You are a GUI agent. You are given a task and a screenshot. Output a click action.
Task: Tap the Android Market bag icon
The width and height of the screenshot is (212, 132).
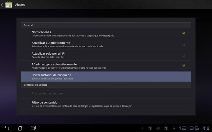click(x=9, y=5)
